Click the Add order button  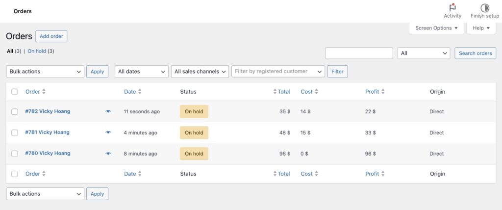(51, 36)
